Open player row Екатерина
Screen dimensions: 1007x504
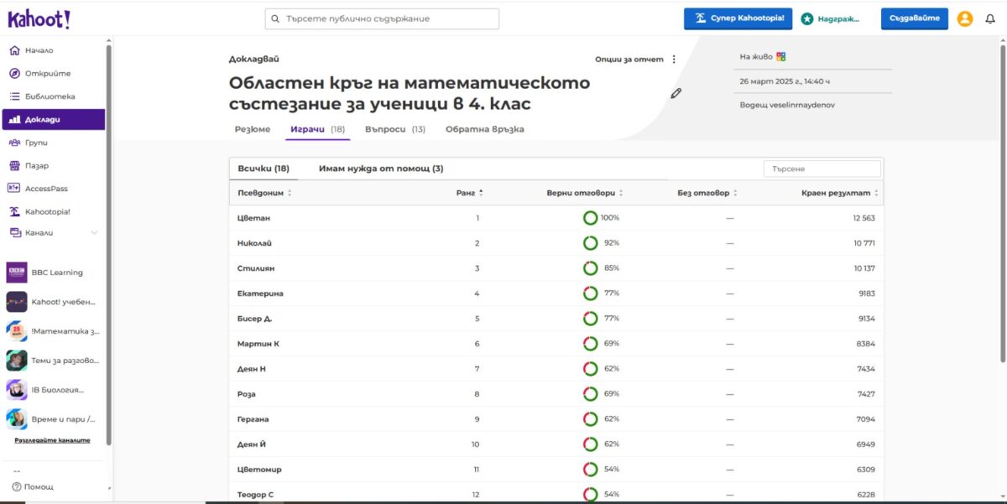556,294
